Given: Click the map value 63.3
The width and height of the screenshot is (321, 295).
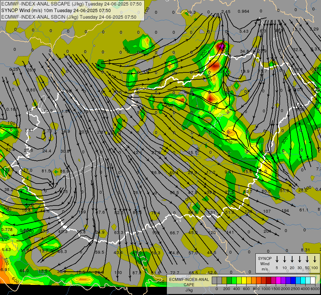Looking at the screenshot, I should (x=119, y=232).
